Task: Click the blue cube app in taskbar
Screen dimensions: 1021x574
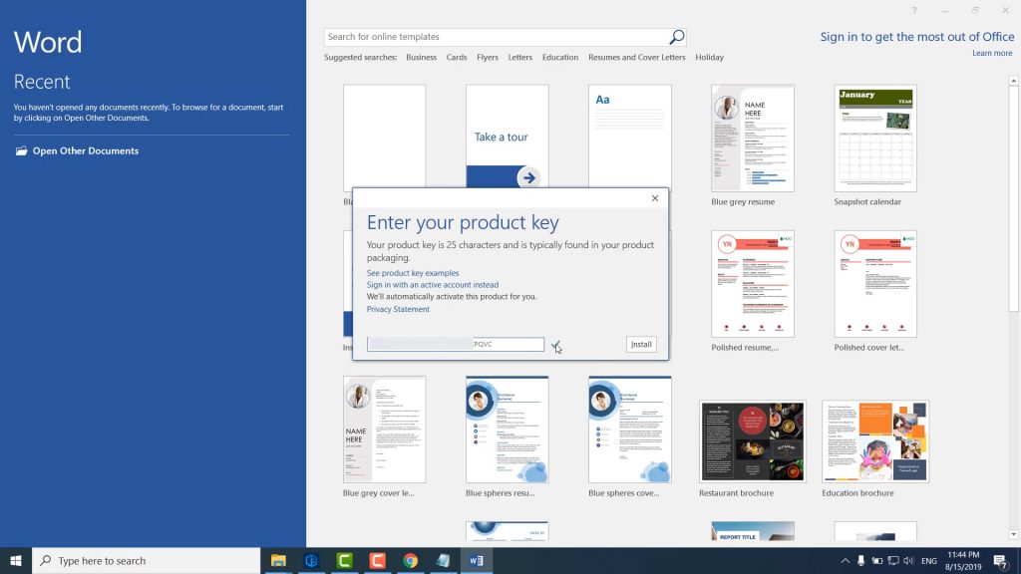Action: [311, 560]
